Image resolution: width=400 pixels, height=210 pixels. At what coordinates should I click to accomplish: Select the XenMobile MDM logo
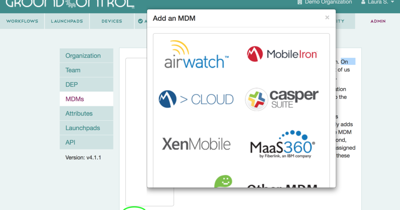tap(196, 143)
